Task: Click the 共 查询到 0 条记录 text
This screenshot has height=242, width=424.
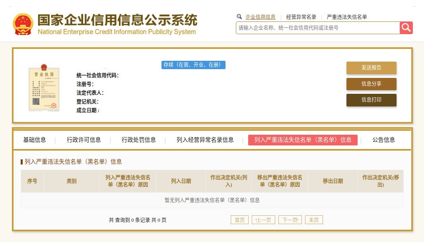Action: [x=130, y=220]
